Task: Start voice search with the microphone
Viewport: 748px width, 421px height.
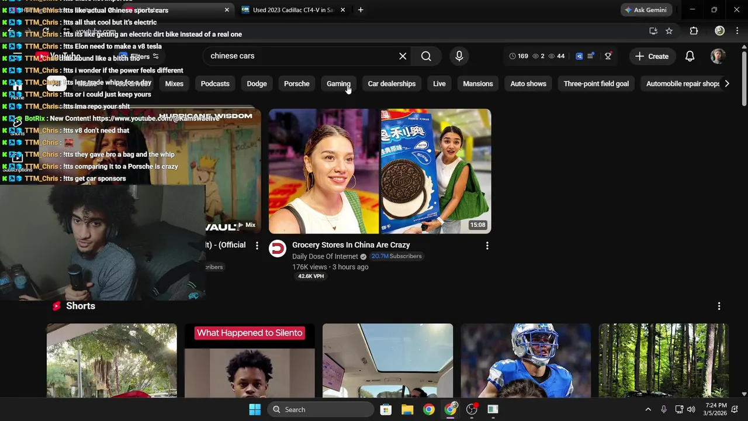Action: coord(459,56)
